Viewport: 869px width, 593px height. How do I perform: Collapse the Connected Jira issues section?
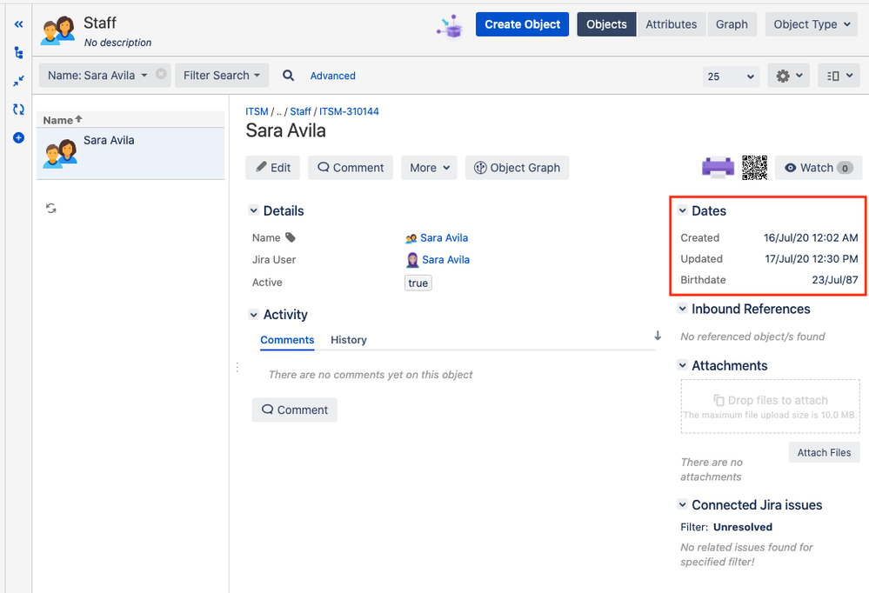tap(683, 504)
